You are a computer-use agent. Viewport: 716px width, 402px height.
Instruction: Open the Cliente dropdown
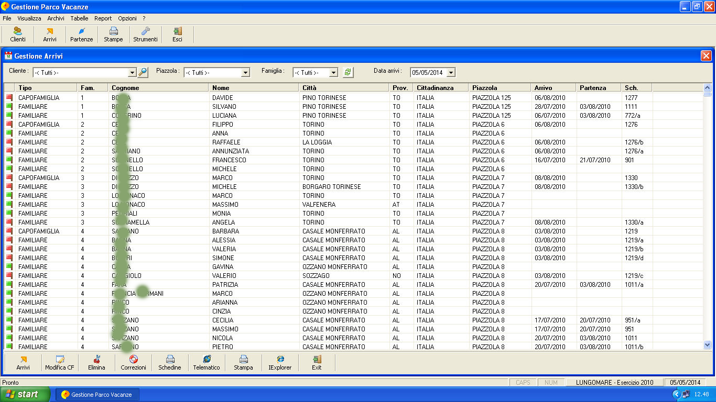[132, 73]
